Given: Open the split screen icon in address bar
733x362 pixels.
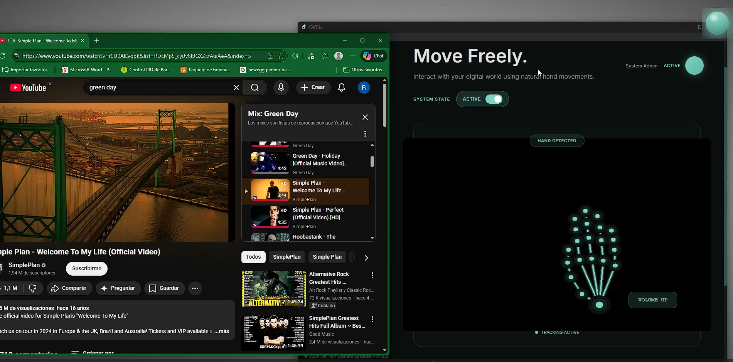Looking at the screenshot, I should coord(270,56).
